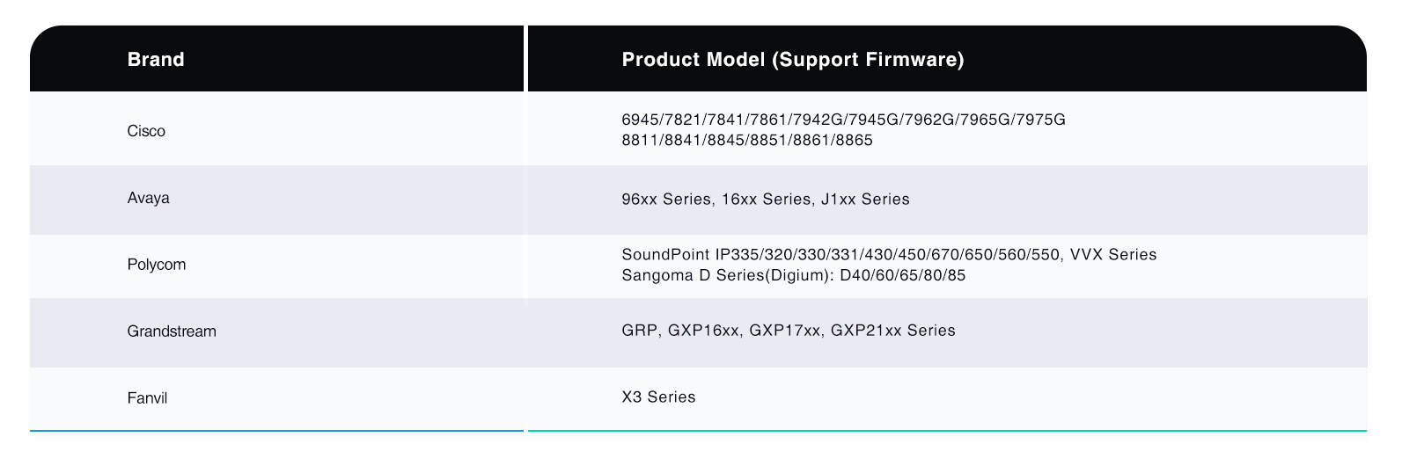
Task: Click the GXP21xx Series text
Action: (x=892, y=331)
